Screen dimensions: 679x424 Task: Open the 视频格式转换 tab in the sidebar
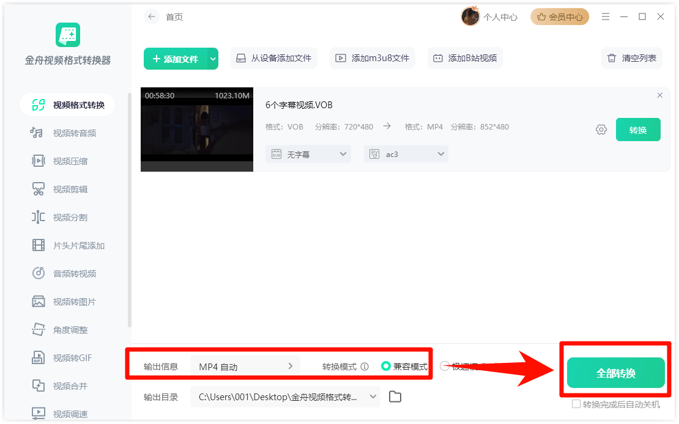pos(67,104)
